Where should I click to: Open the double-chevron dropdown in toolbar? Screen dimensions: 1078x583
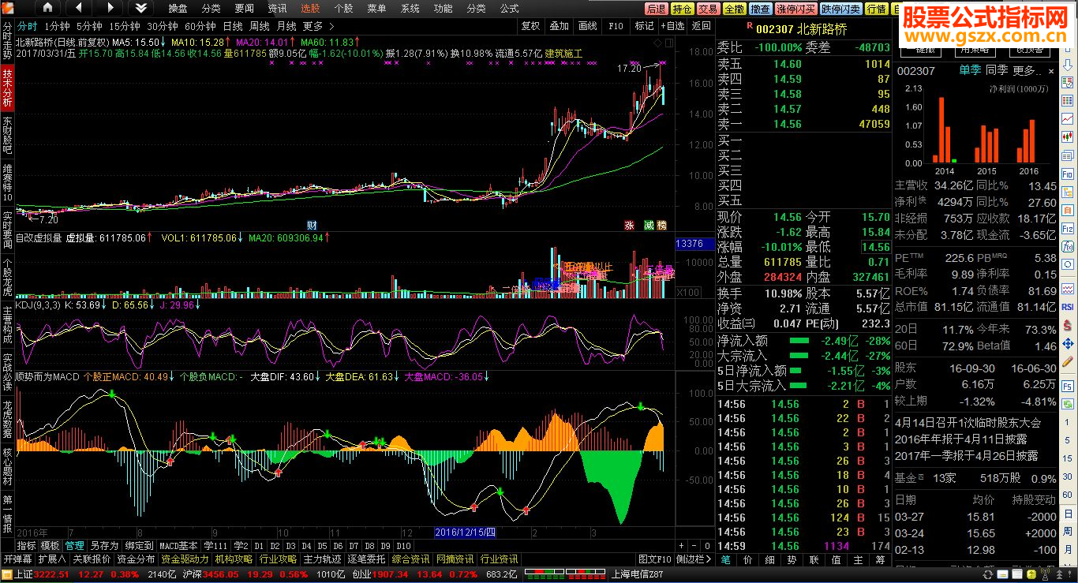click(x=140, y=8)
